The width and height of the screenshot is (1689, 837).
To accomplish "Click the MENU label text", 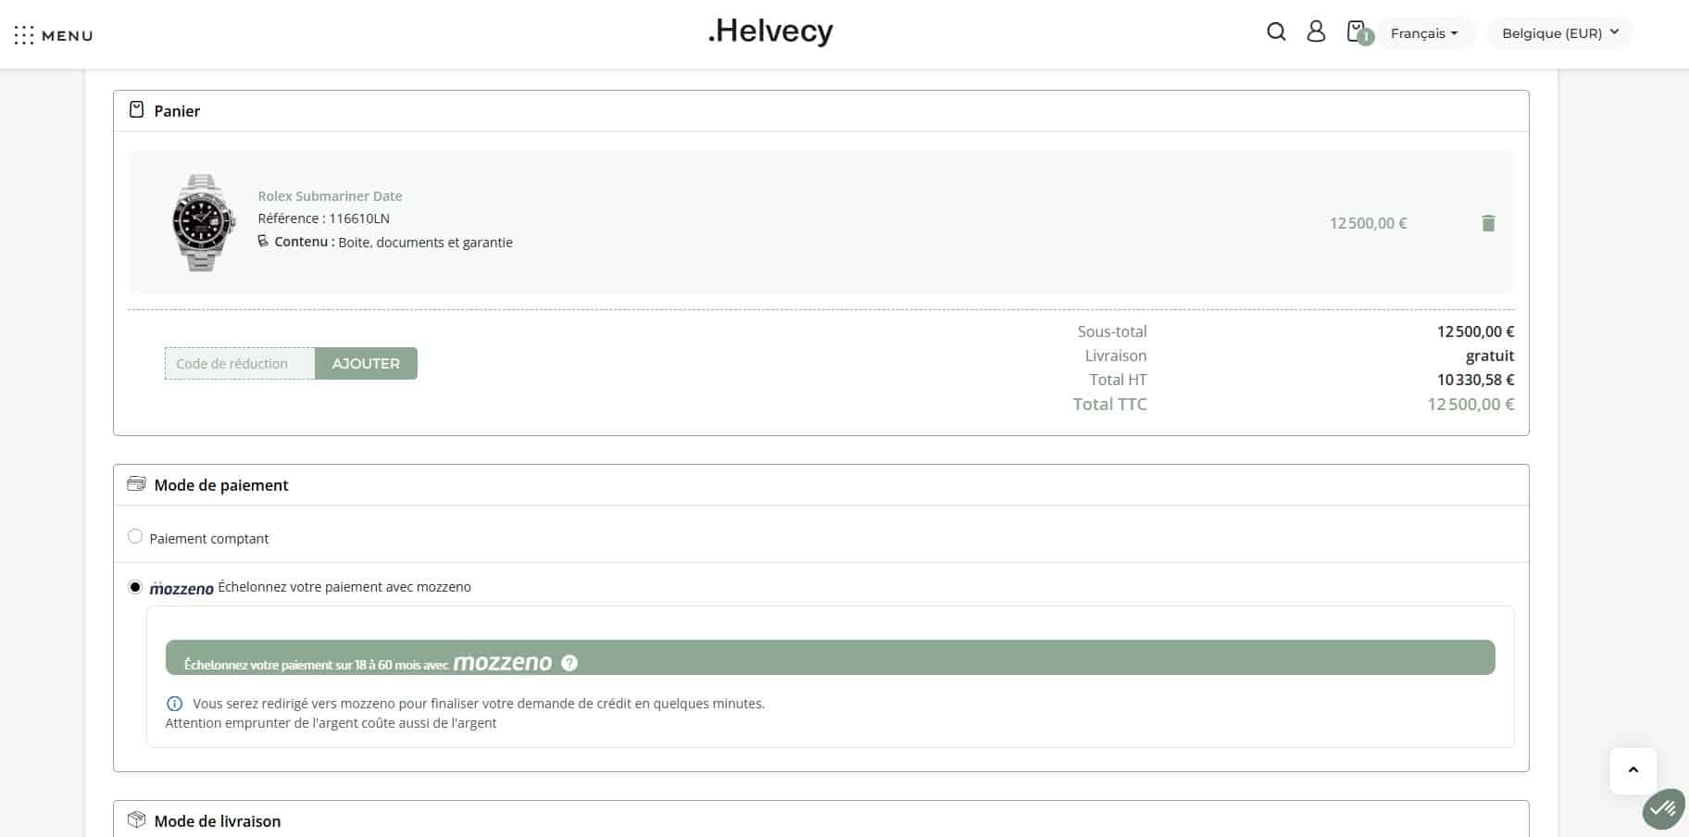I will (x=68, y=36).
